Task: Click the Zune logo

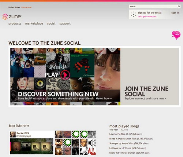Action: tap(12, 17)
